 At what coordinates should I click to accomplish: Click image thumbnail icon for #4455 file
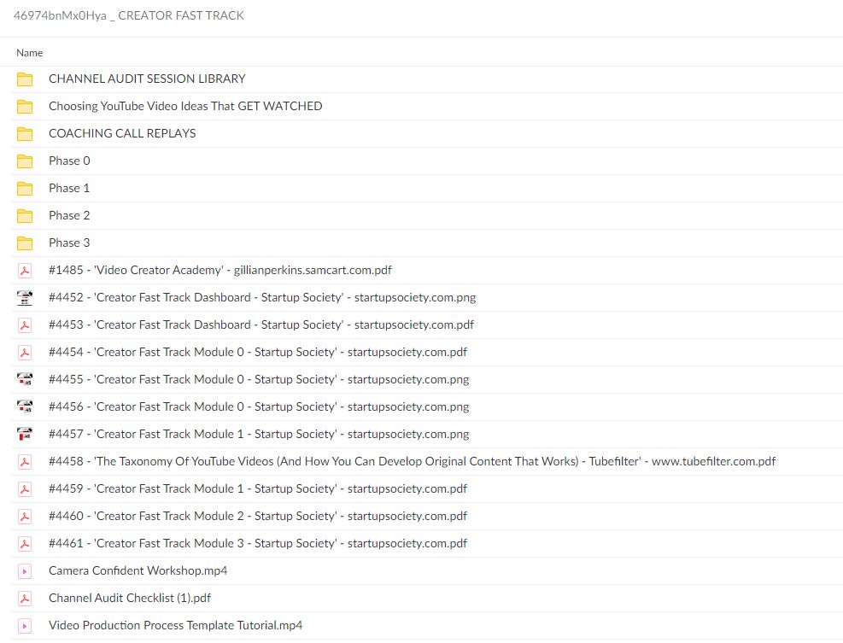pyautogui.click(x=24, y=379)
